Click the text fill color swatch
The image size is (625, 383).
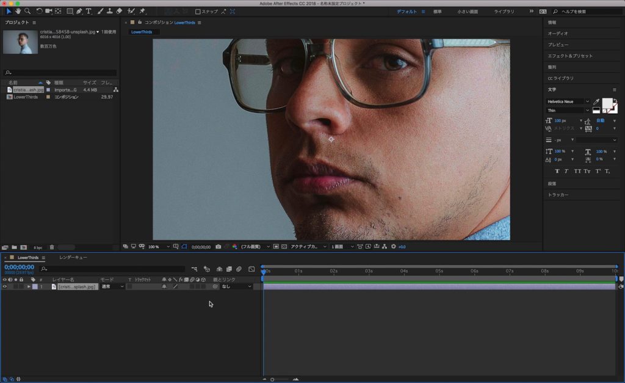[x=608, y=103]
